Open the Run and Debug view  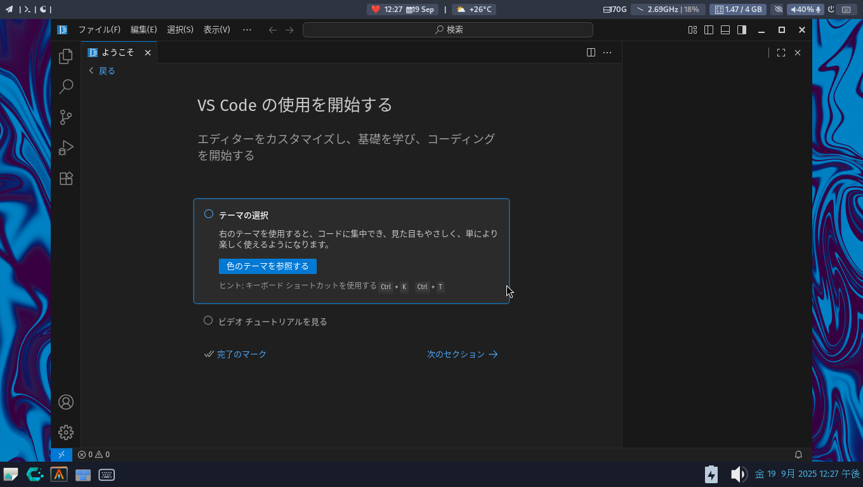pyautogui.click(x=65, y=148)
